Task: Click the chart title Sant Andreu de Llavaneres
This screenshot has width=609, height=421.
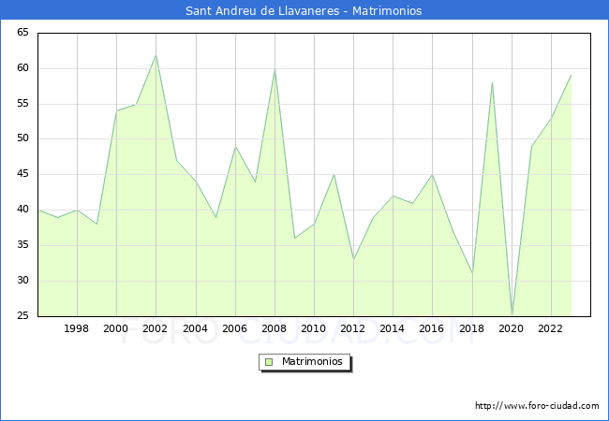Action: (x=304, y=10)
